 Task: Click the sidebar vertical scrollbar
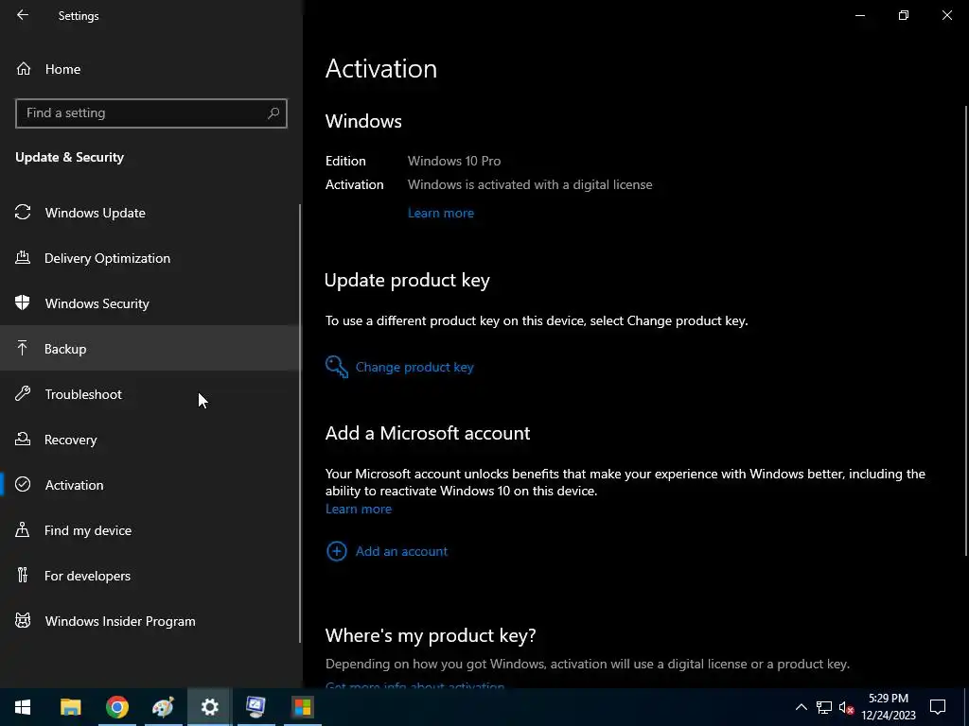pyautogui.click(x=300, y=423)
